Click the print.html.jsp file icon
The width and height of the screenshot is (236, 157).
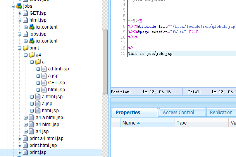(26, 145)
